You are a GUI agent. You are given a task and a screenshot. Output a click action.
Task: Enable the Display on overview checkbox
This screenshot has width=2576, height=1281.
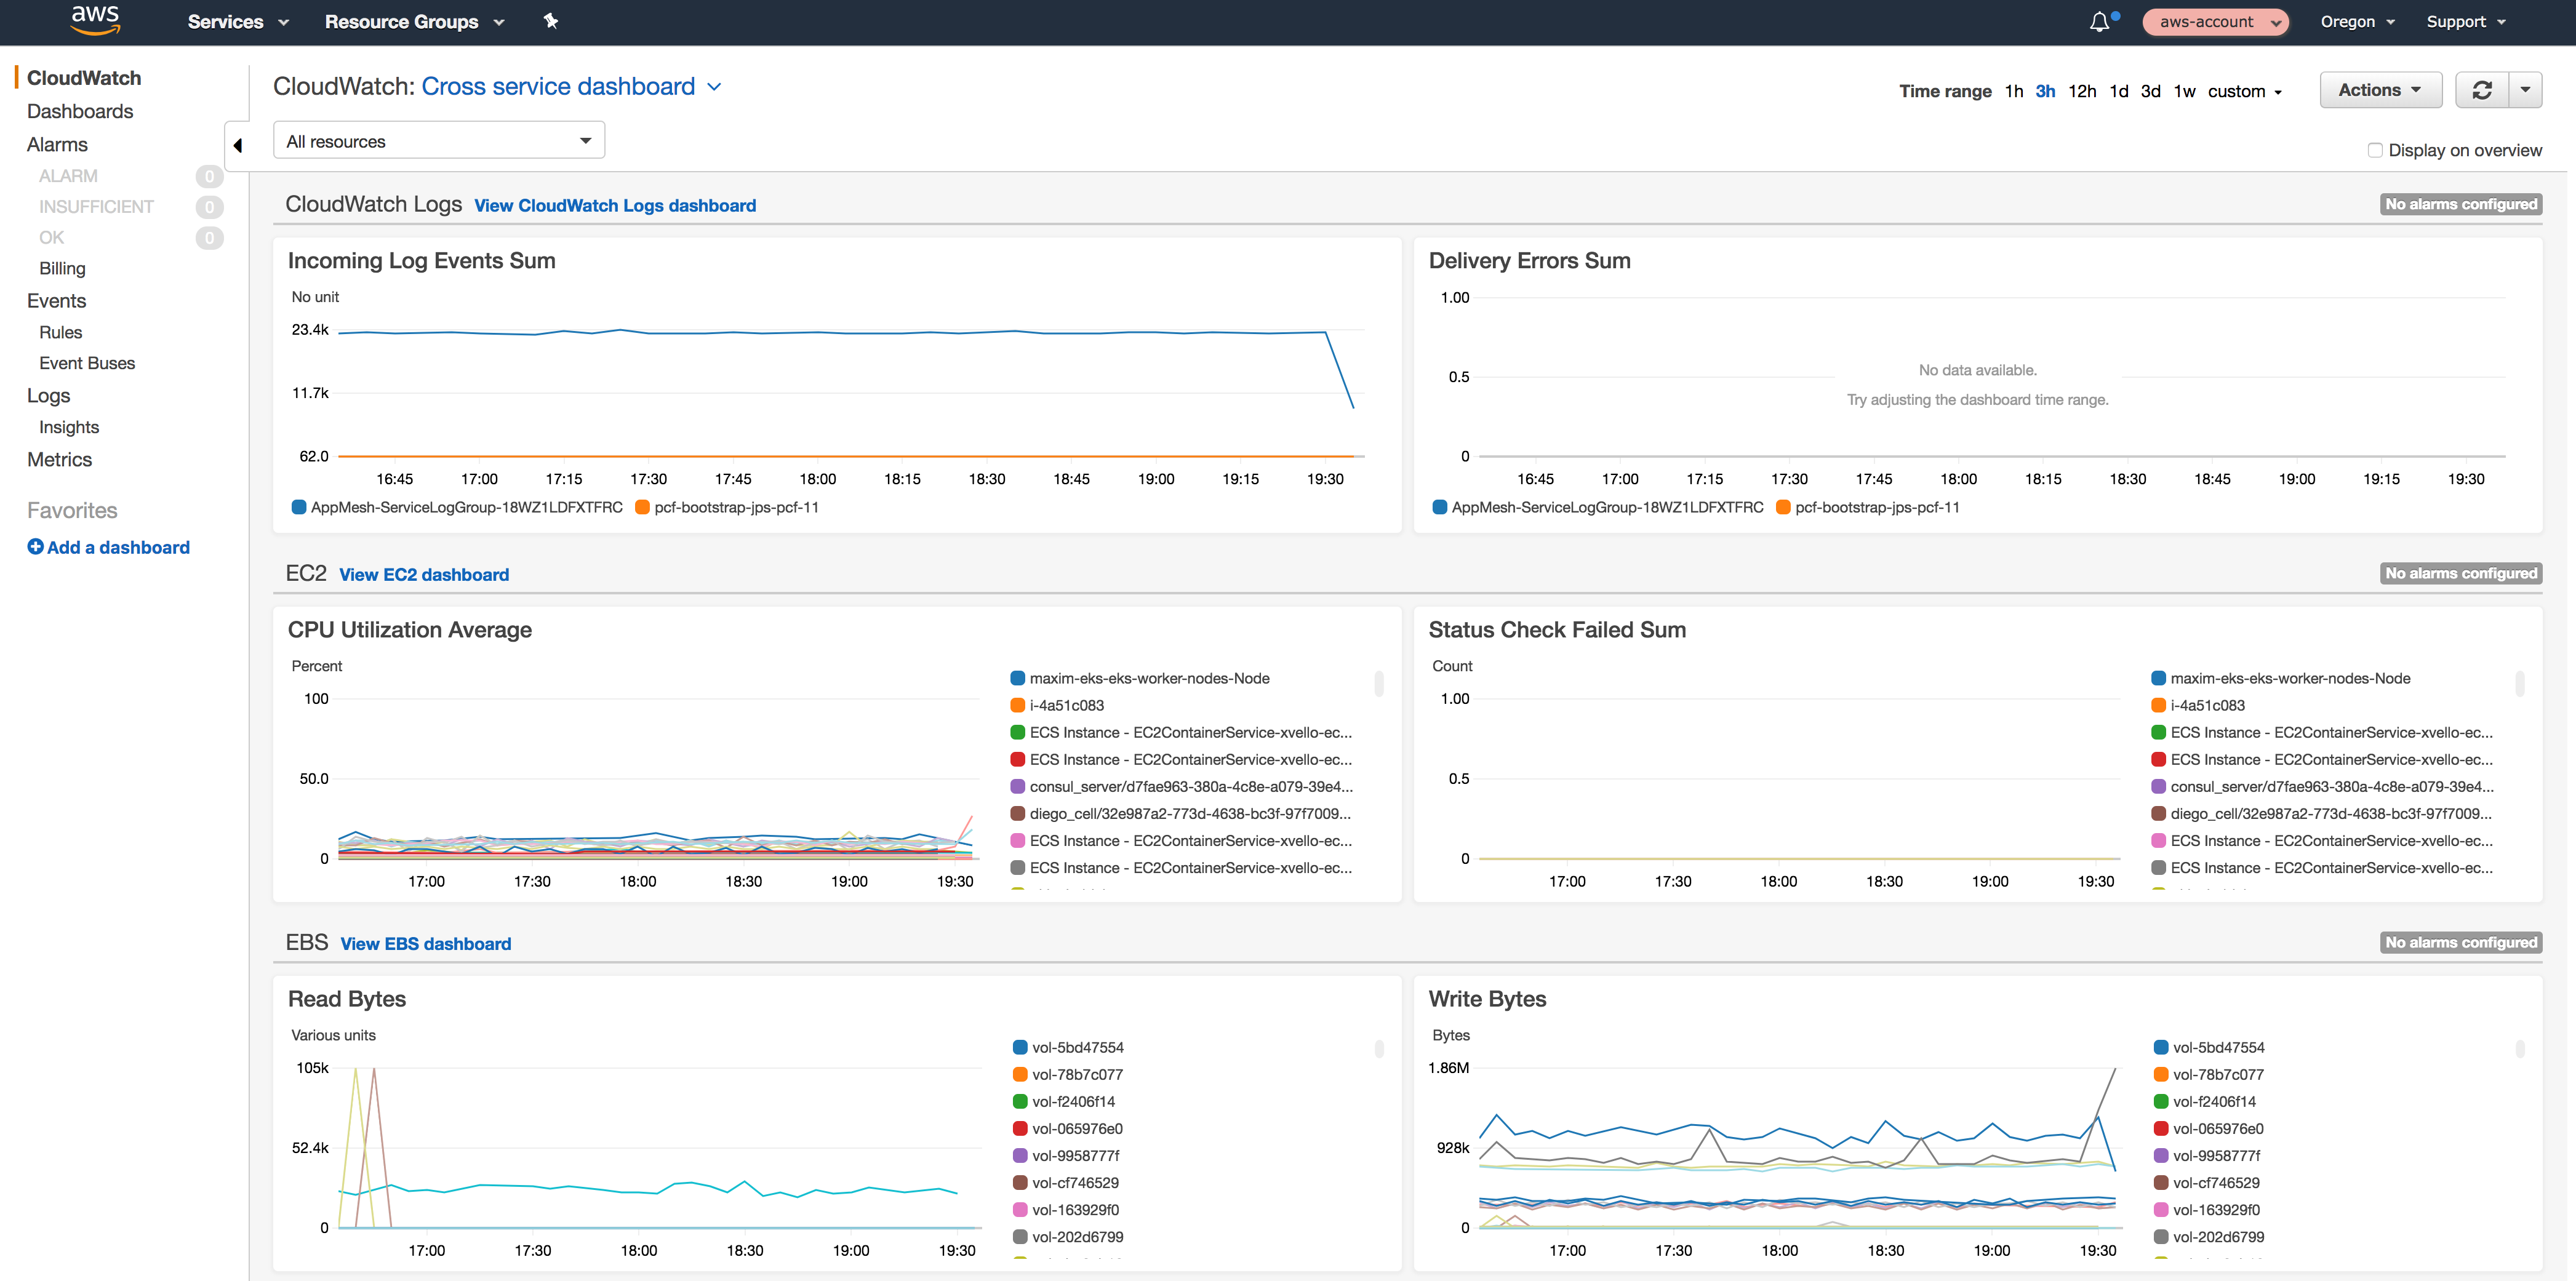[x=2376, y=149]
